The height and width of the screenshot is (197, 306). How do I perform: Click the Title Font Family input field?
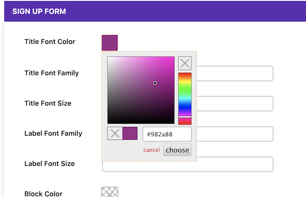click(235, 73)
